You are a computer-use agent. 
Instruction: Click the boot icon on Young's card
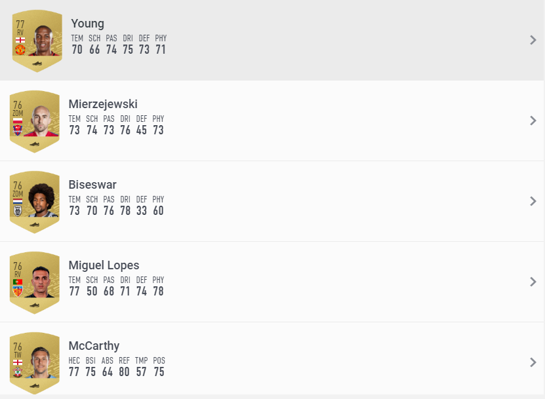click(37, 64)
